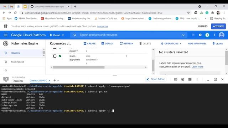
Task: Open the Chrome three-dot menu
Action: [x=224, y=13]
